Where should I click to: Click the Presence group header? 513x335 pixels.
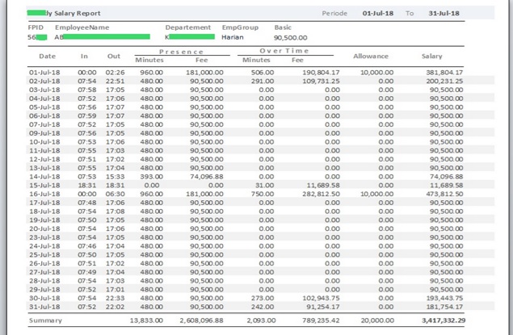180,52
